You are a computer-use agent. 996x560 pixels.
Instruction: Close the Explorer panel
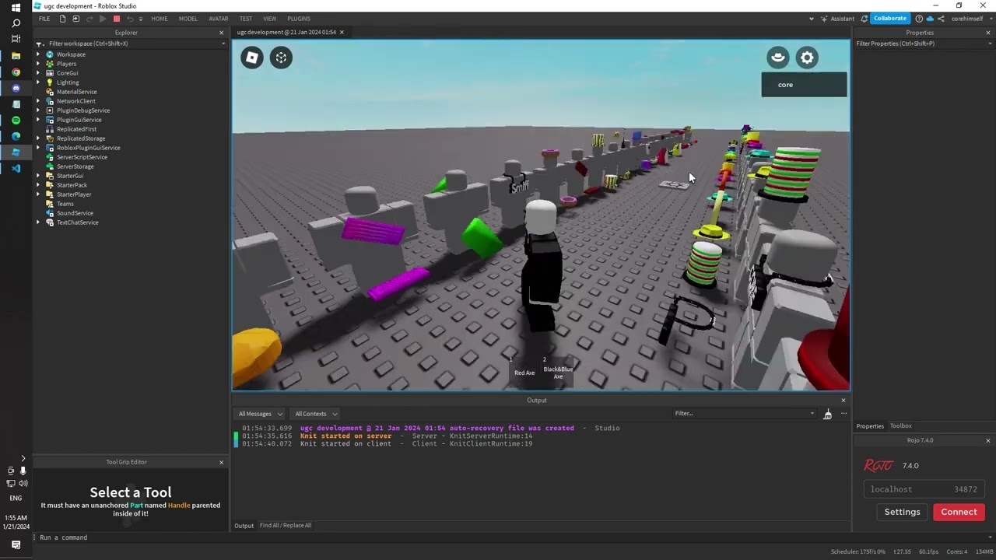pyautogui.click(x=221, y=33)
